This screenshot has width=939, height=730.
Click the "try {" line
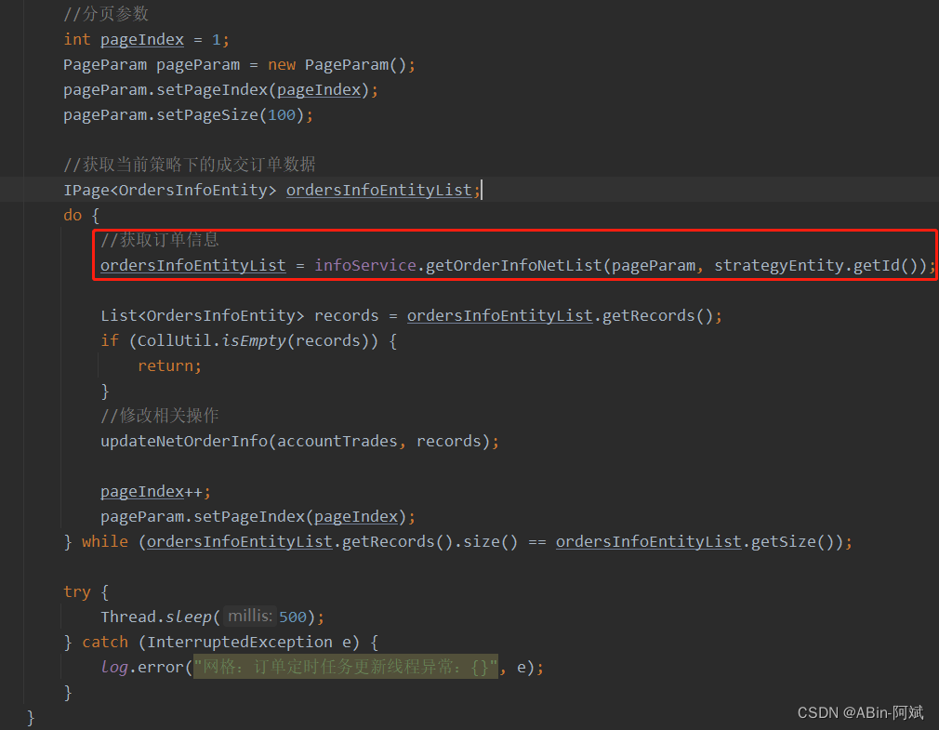86,591
